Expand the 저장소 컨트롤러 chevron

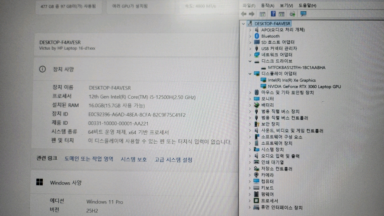click(x=250, y=169)
